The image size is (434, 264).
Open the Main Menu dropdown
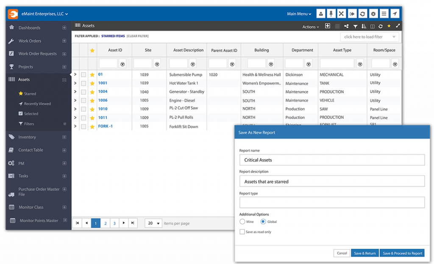[x=299, y=14]
